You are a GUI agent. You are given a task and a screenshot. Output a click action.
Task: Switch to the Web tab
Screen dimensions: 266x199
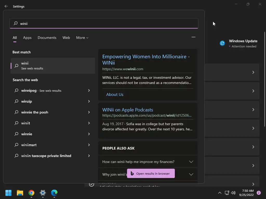pyautogui.click(x=66, y=38)
